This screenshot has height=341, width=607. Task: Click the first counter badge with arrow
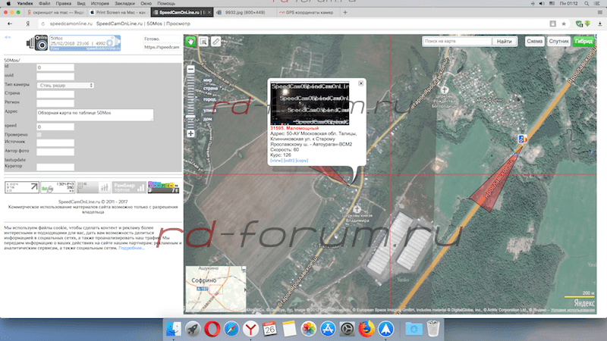coord(22,187)
